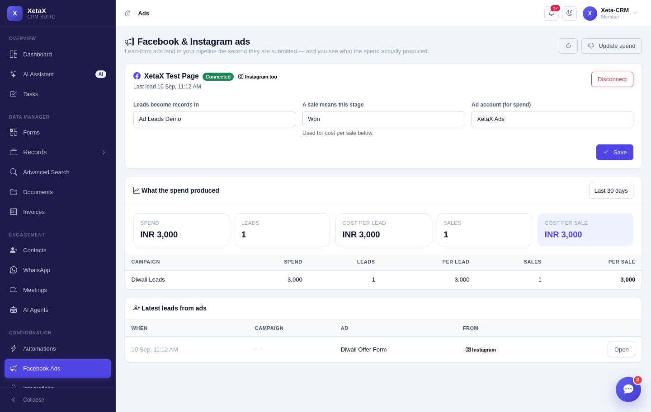Click the Facebook logo by XetaX Test Page

tap(137, 76)
